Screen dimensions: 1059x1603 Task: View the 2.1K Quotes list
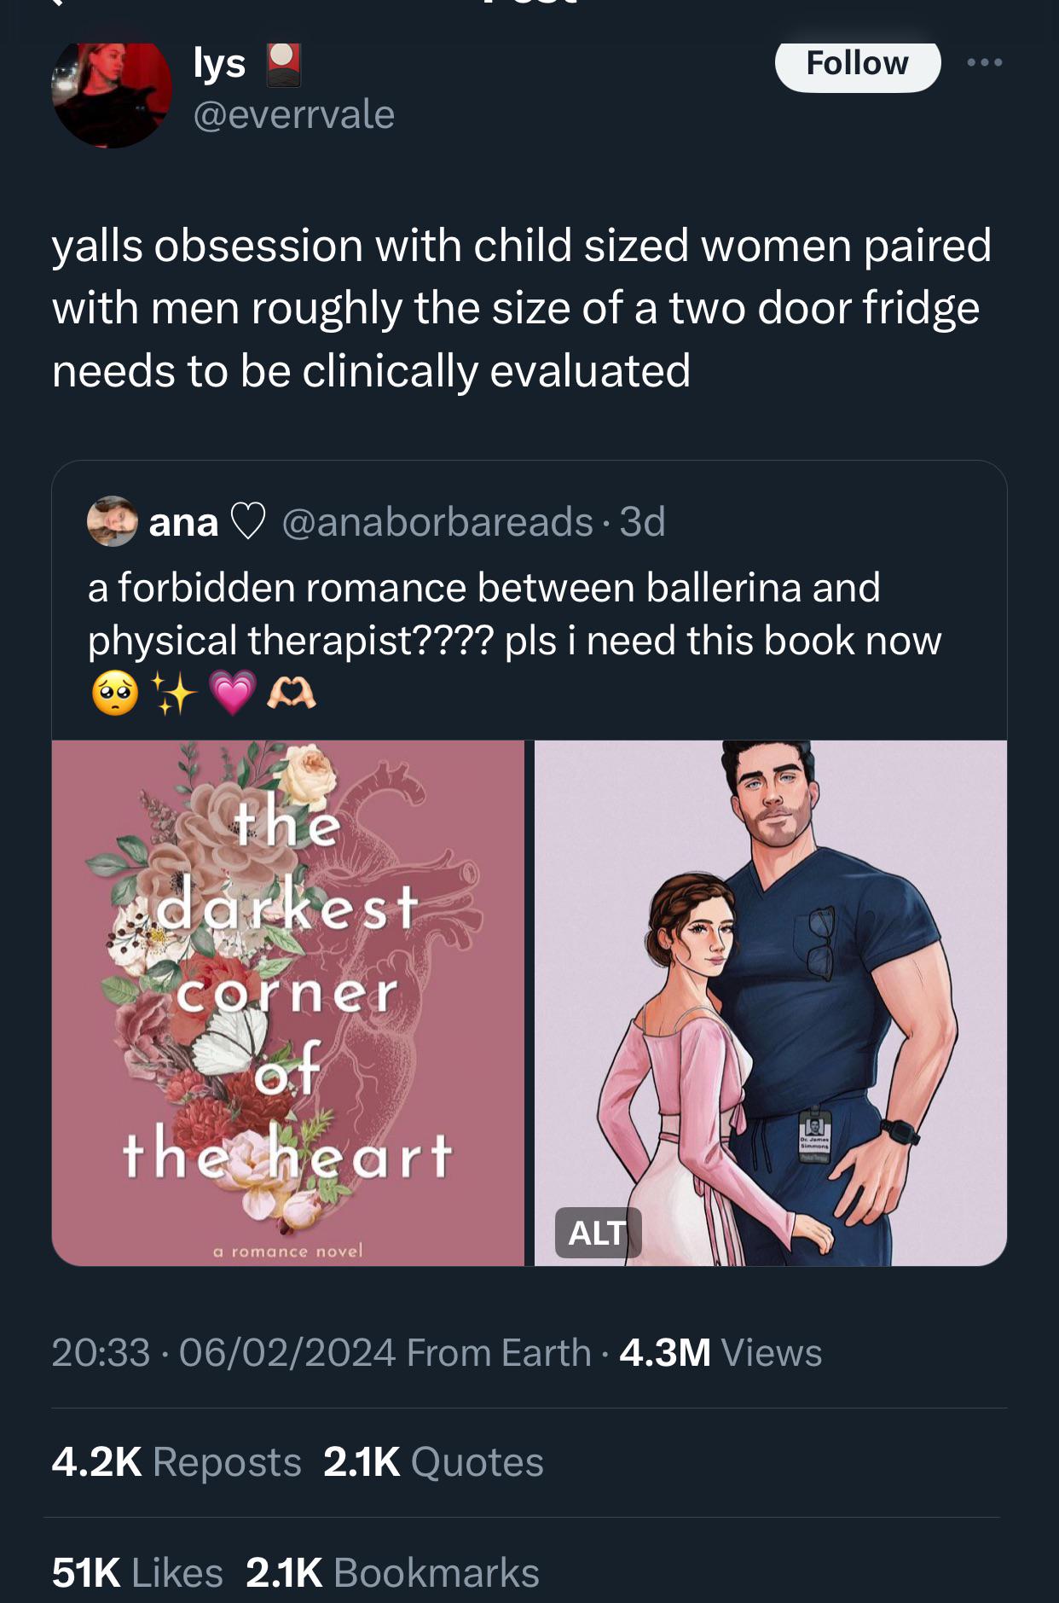(x=433, y=1461)
